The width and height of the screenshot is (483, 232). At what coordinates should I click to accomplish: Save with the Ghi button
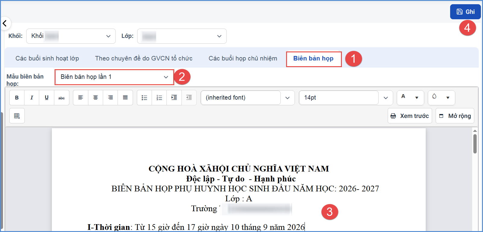pos(465,12)
